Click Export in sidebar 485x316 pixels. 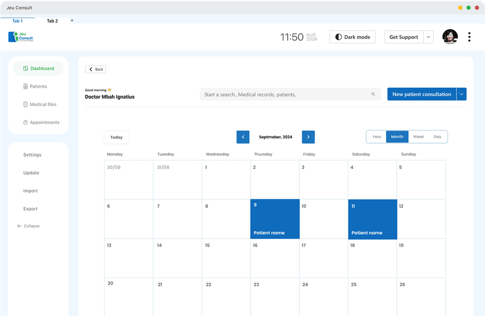pos(30,209)
